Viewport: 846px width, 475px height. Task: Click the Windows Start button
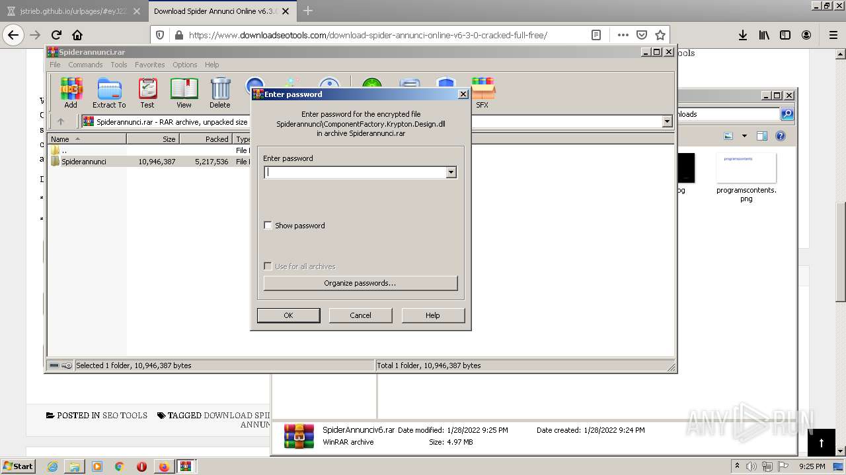[19, 466]
